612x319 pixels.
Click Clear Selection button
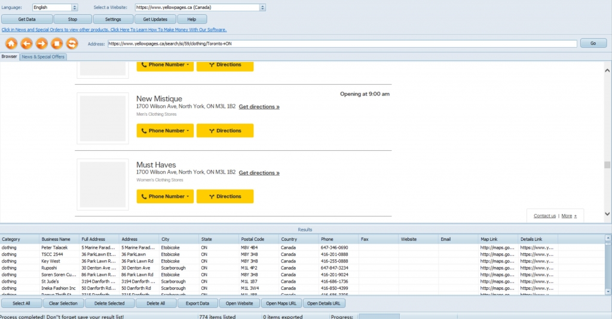point(63,303)
